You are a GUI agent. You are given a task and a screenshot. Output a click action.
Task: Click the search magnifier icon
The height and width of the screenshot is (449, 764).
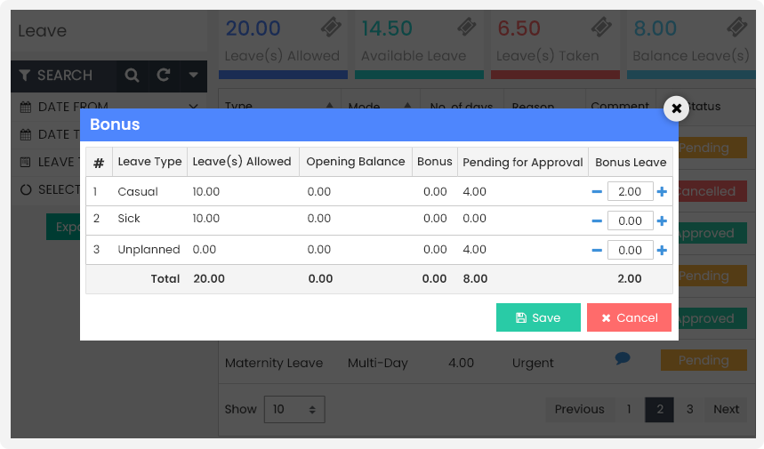(x=132, y=76)
